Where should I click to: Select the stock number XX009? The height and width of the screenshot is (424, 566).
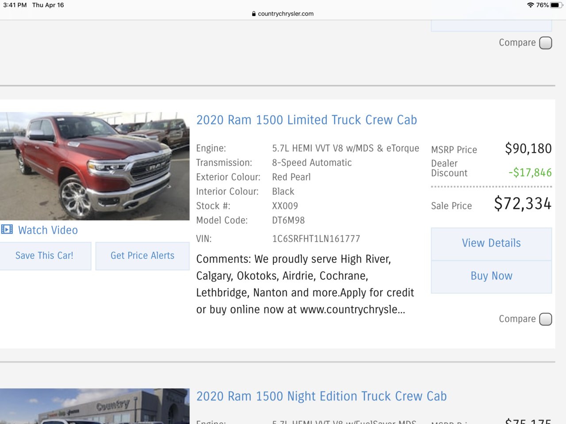click(285, 206)
